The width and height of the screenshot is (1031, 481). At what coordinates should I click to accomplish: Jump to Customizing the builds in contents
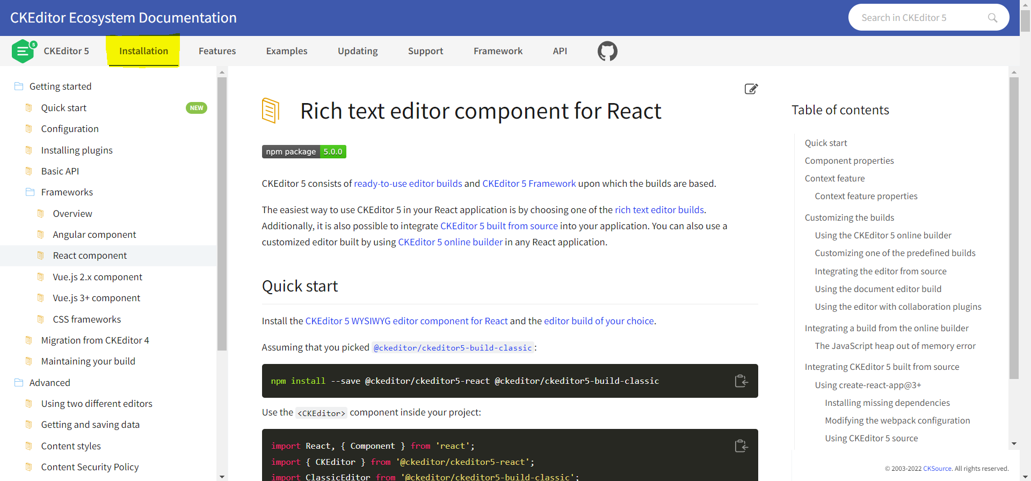pyautogui.click(x=849, y=217)
